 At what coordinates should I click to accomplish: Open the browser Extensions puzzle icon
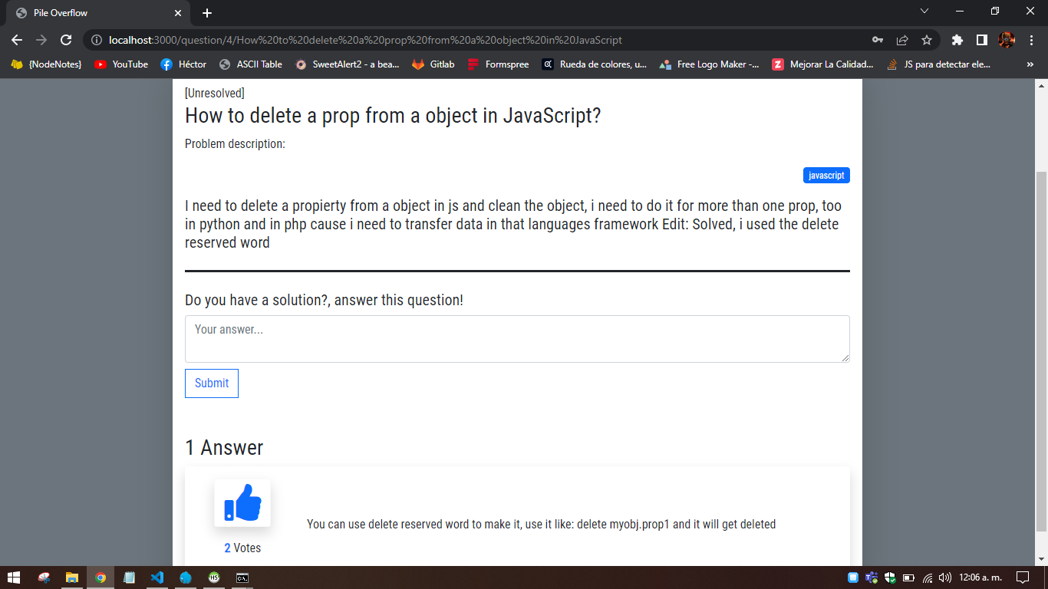(957, 40)
